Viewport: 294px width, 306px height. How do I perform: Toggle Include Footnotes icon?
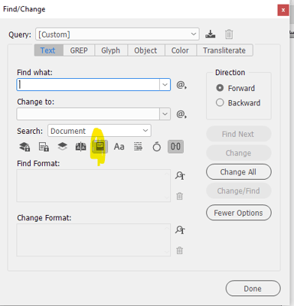tap(100, 147)
